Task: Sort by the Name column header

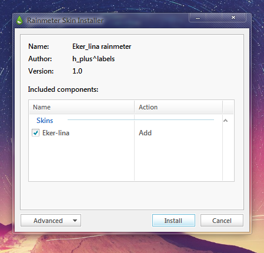Action: [x=82, y=107]
